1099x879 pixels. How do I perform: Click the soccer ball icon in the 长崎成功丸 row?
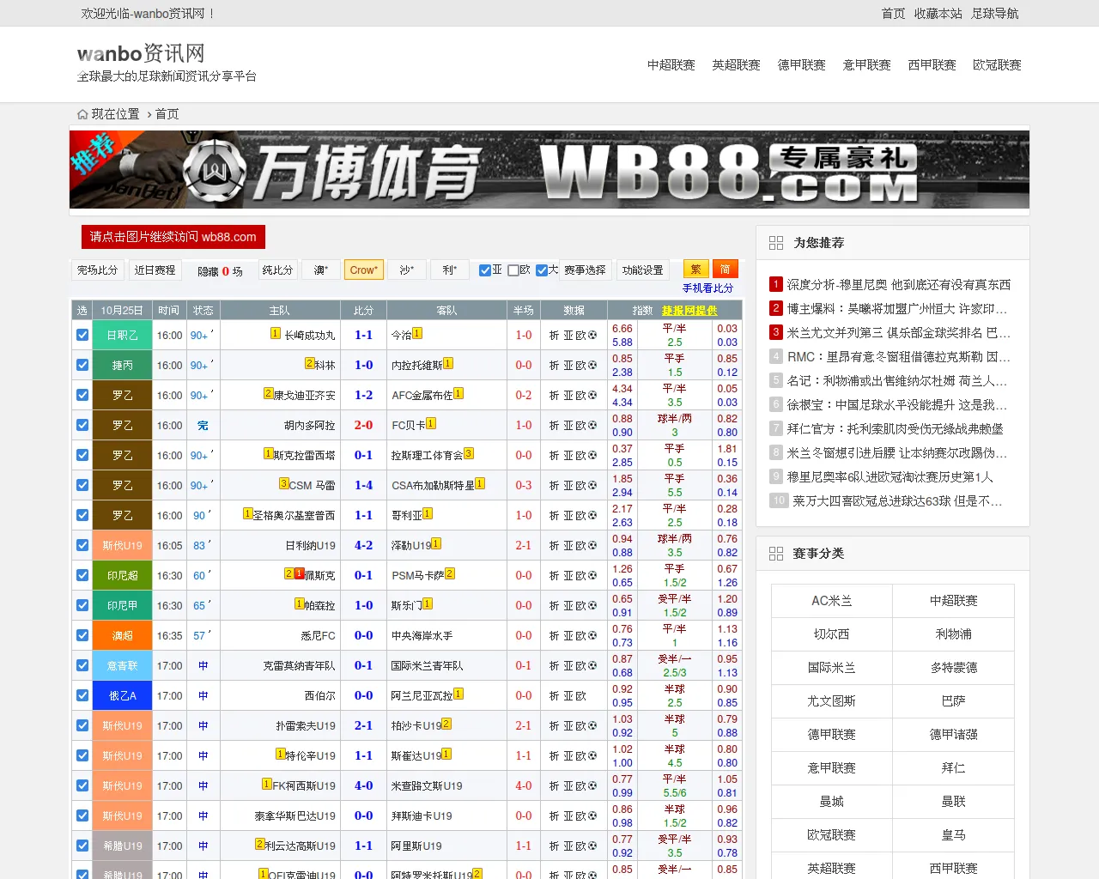point(592,336)
